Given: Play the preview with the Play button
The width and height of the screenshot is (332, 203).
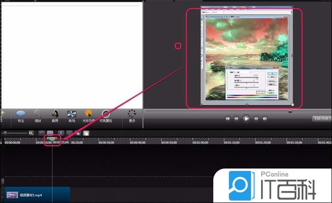Looking at the screenshot, I should tap(246, 118).
